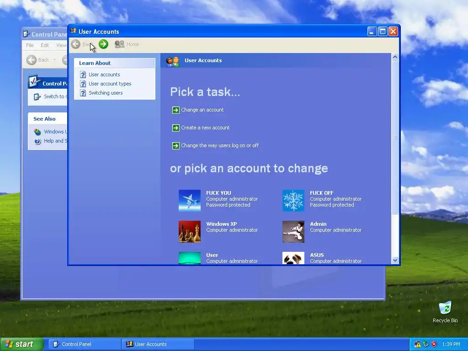Maximize the User Accounts window
468x351 pixels.
[383, 32]
